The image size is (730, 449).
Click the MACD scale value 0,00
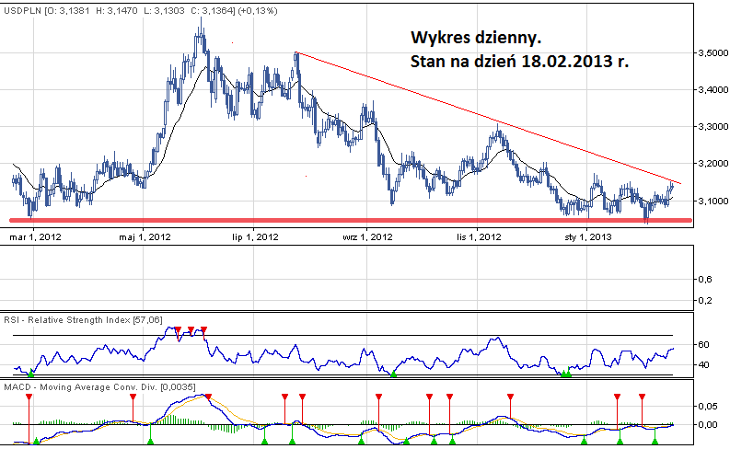(x=708, y=424)
